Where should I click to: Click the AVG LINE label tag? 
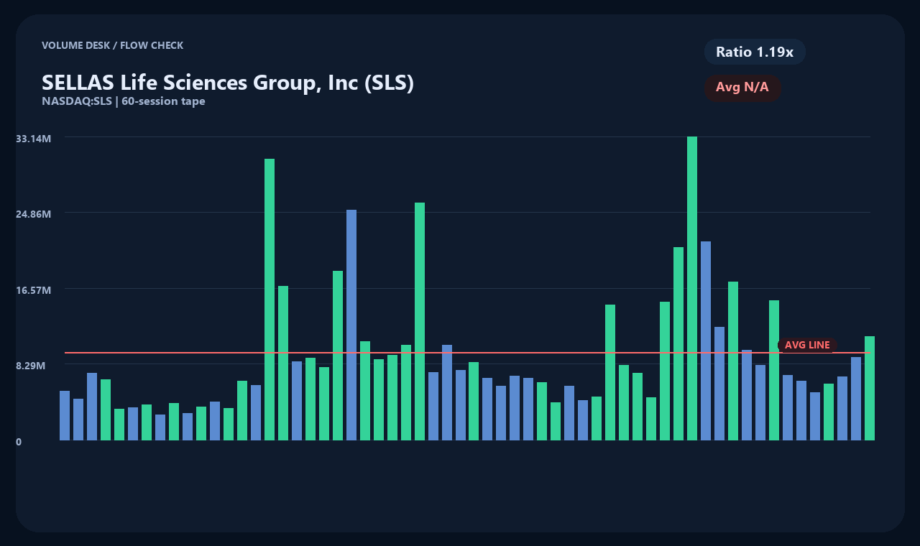pos(807,346)
